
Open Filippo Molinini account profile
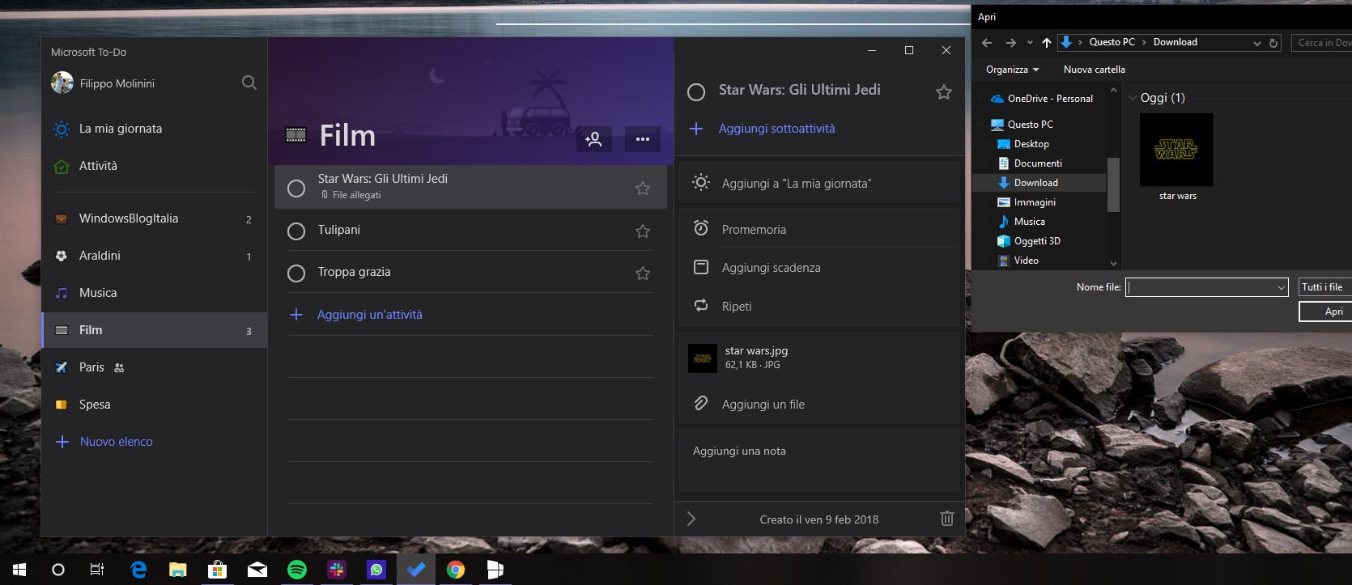click(x=103, y=83)
